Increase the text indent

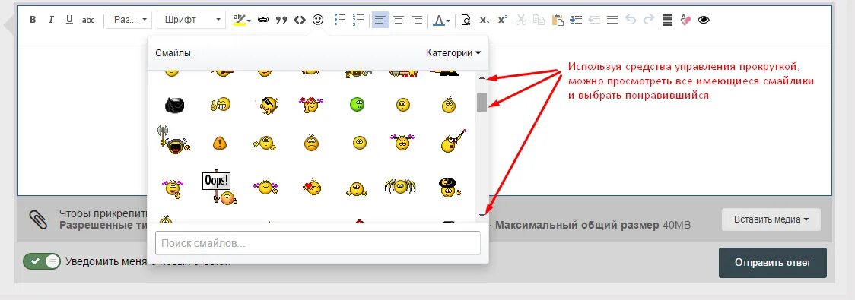pos(576,21)
